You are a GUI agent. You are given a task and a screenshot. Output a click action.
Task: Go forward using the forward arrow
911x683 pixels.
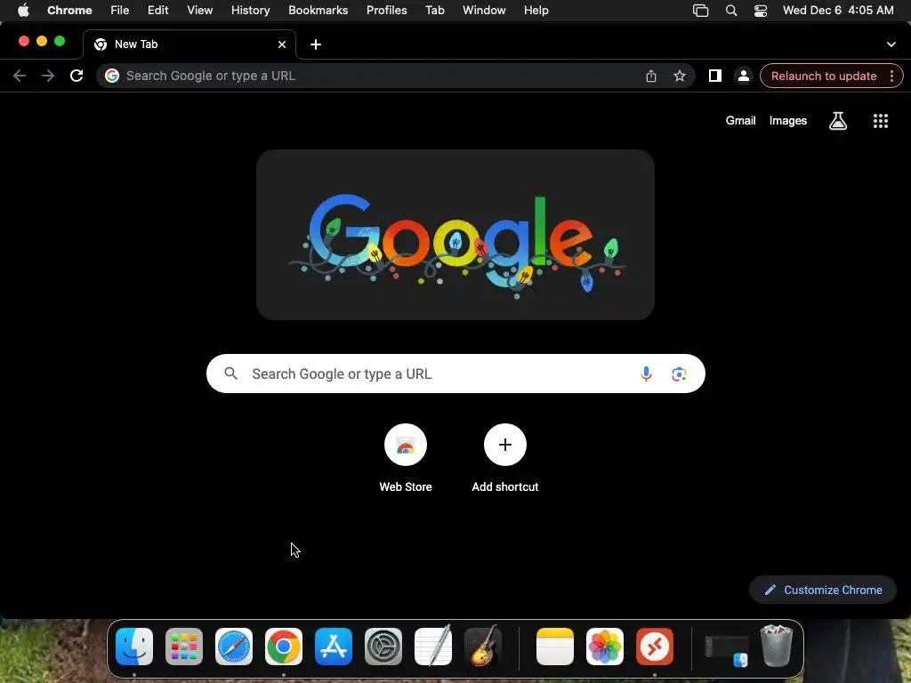[48, 76]
